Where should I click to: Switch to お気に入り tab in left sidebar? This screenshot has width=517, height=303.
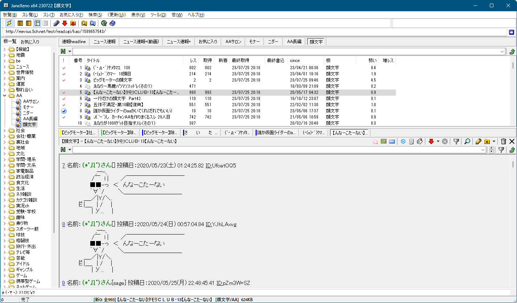coord(30,42)
